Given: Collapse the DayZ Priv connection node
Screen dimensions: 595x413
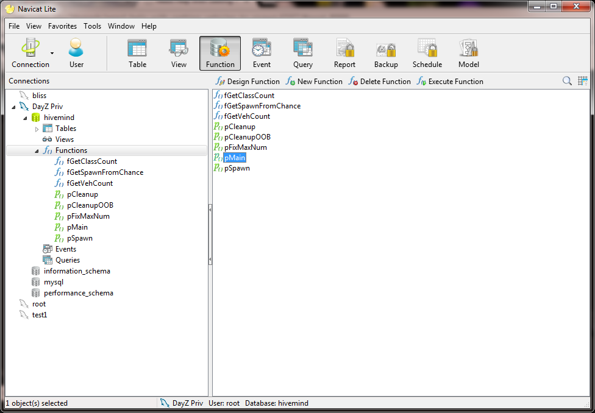Looking at the screenshot, I should click(14, 107).
